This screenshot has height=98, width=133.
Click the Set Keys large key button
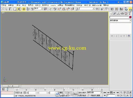tap(75, 94)
